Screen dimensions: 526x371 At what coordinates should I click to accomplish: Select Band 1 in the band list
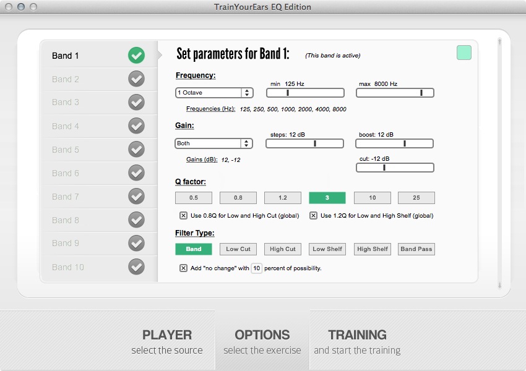tap(99, 55)
